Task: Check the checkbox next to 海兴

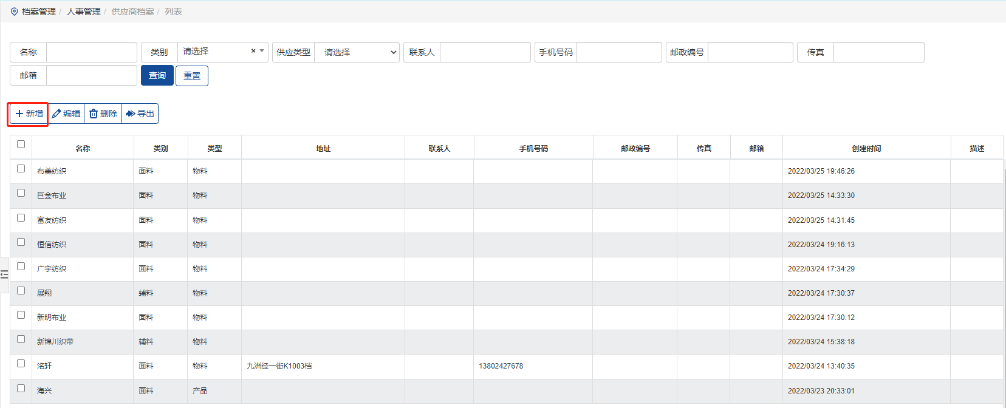Action: pos(21,389)
